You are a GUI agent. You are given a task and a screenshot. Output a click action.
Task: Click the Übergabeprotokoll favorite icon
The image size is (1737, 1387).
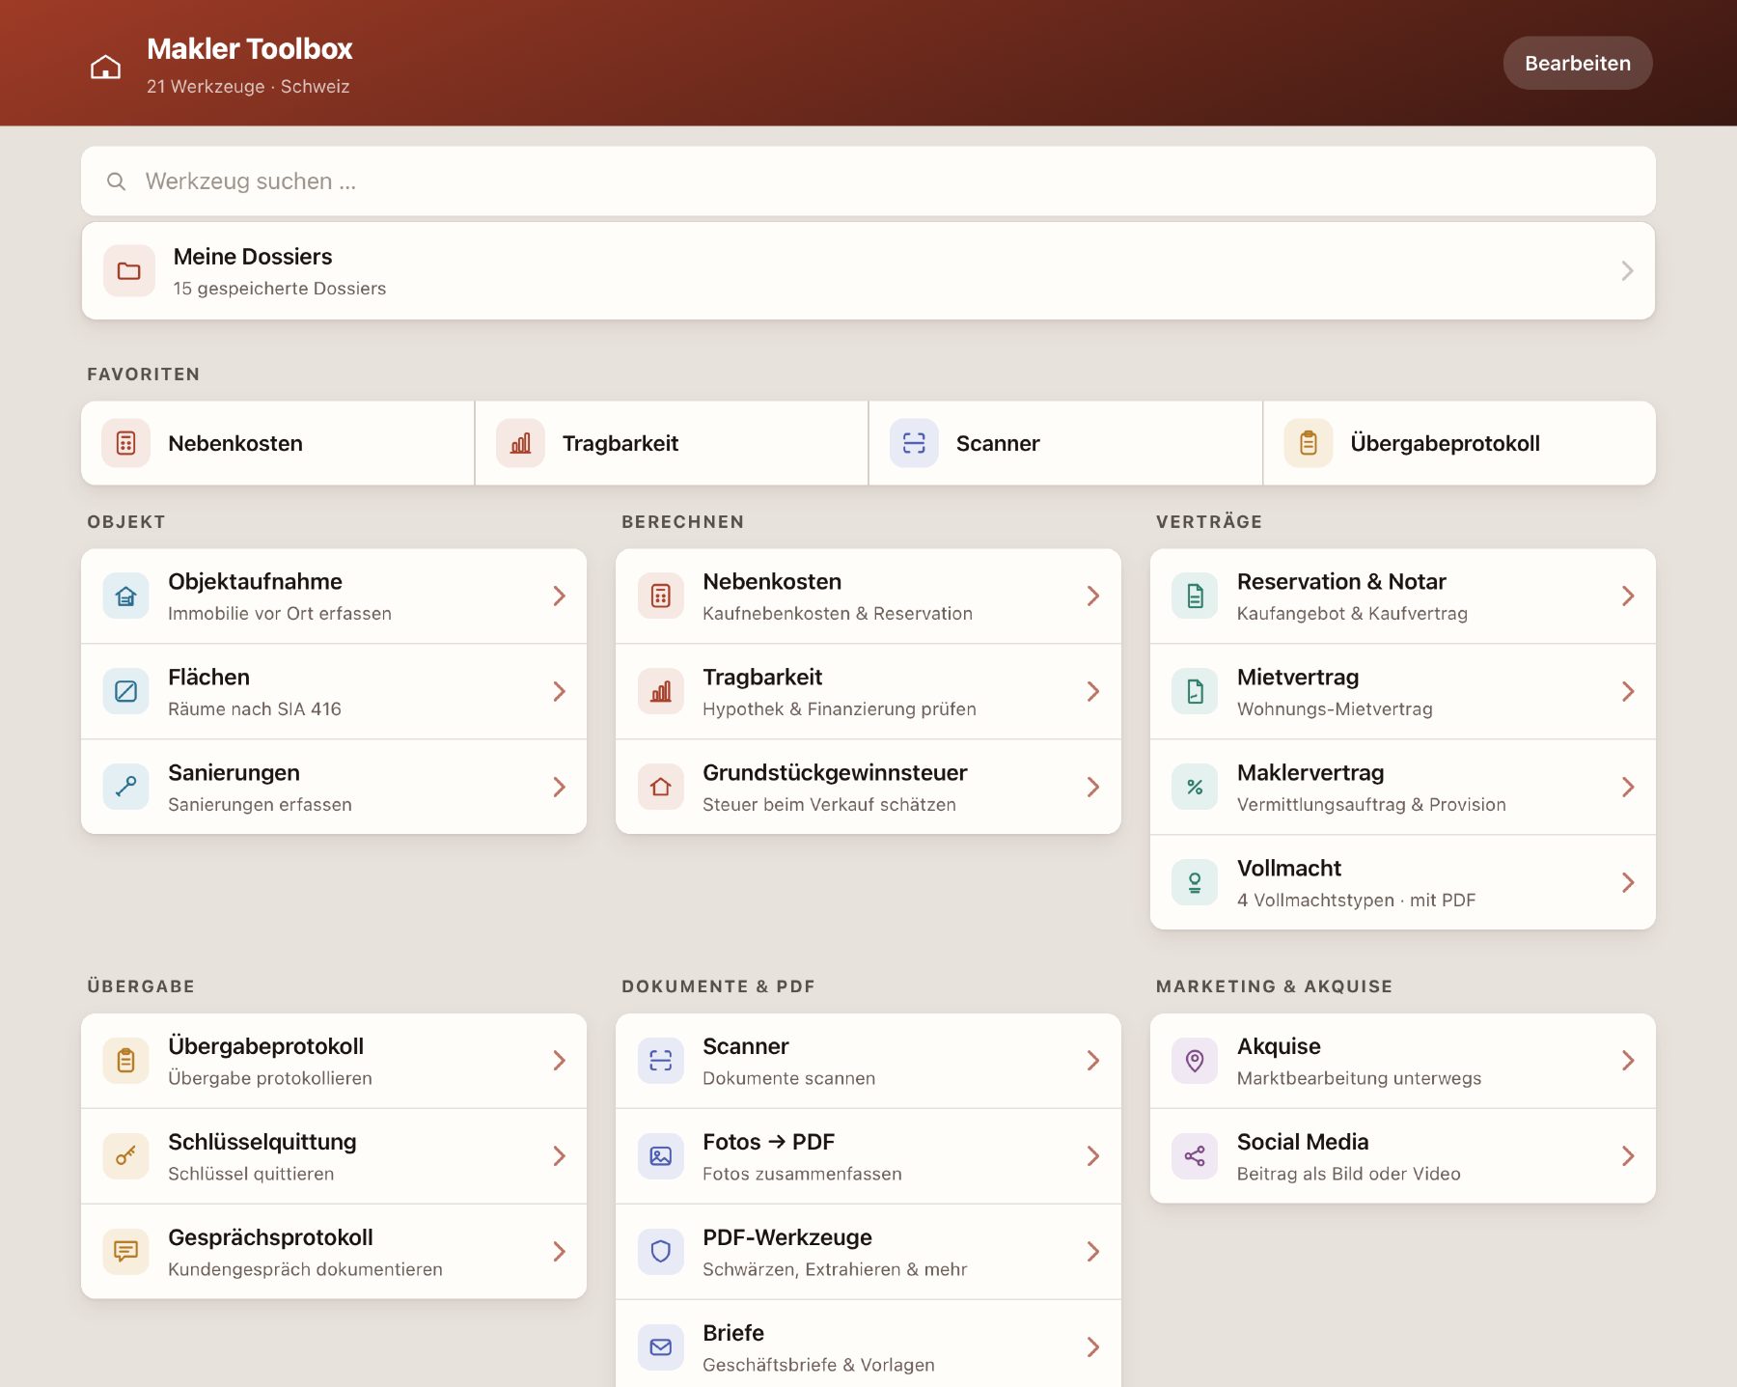[1309, 443]
